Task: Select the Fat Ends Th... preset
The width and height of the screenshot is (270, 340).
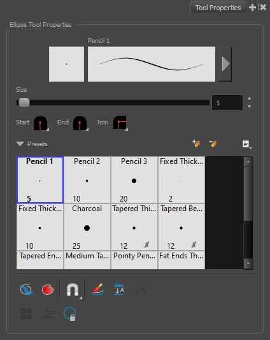Action: coord(181,260)
